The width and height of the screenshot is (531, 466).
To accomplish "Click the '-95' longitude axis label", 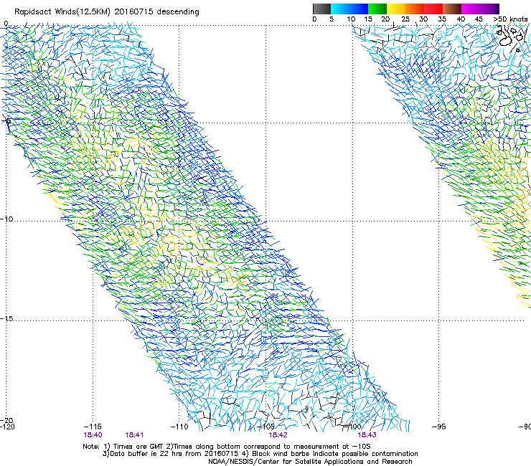I will [x=438, y=427].
